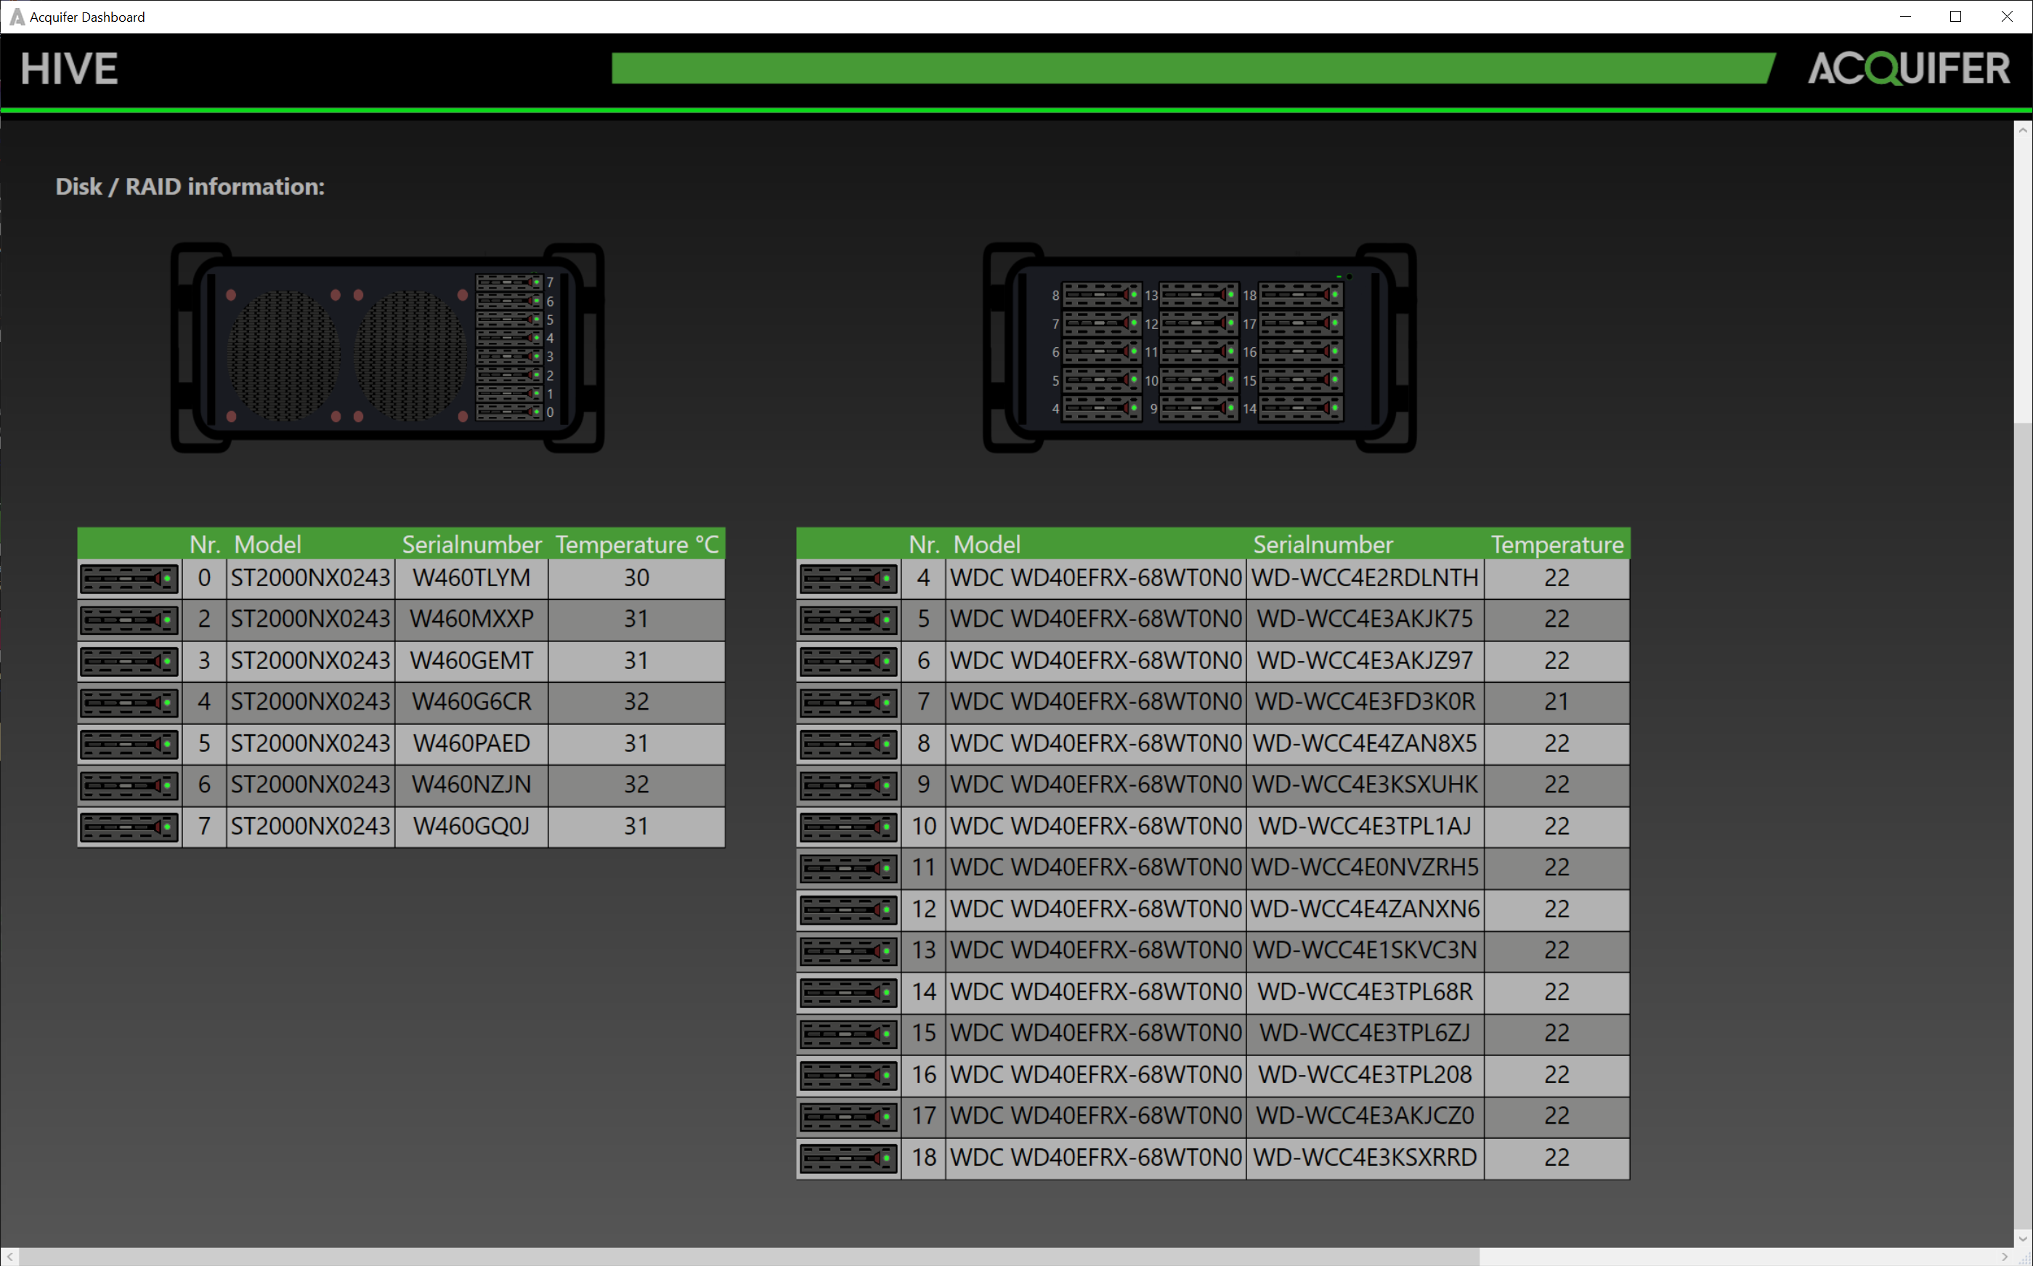Viewport: 2033px width, 1266px height.
Task: Click serial cell 'W460TLYM'
Action: (x=471, y=579)
